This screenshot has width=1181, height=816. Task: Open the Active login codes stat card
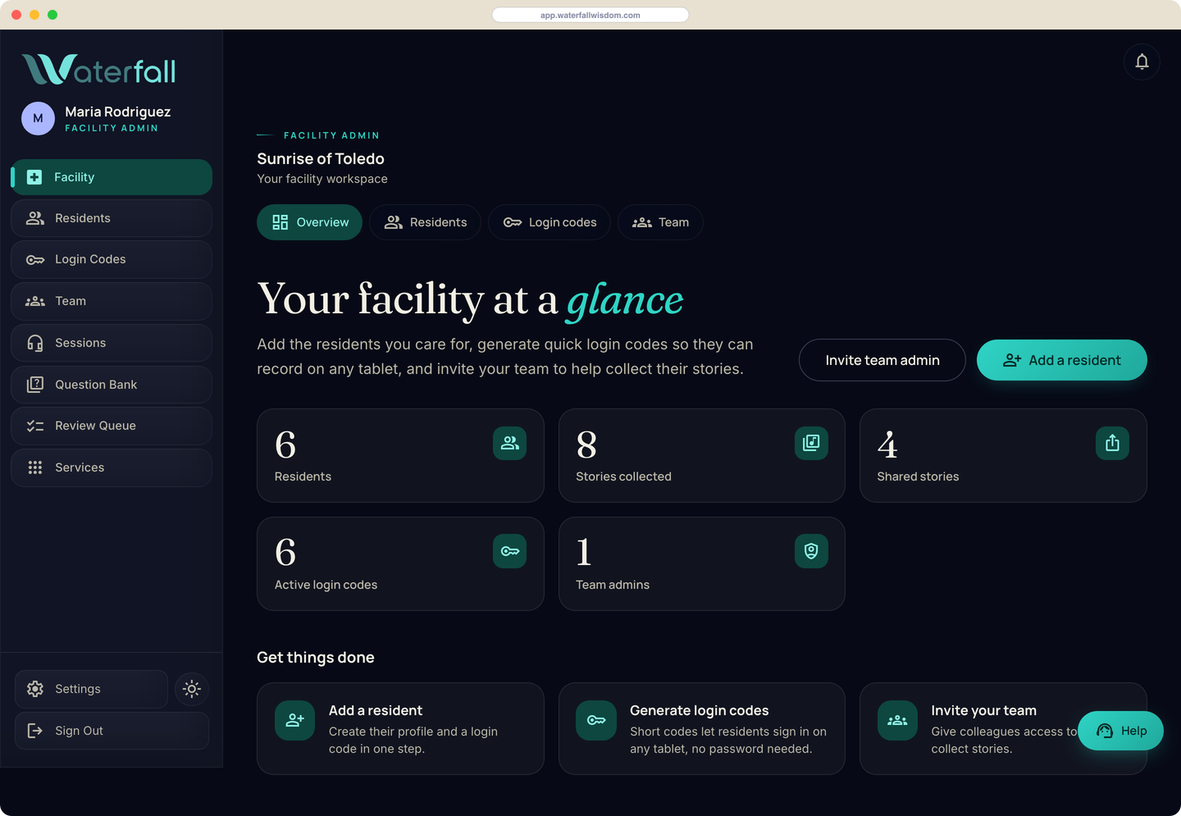click(x=400, y=563)
